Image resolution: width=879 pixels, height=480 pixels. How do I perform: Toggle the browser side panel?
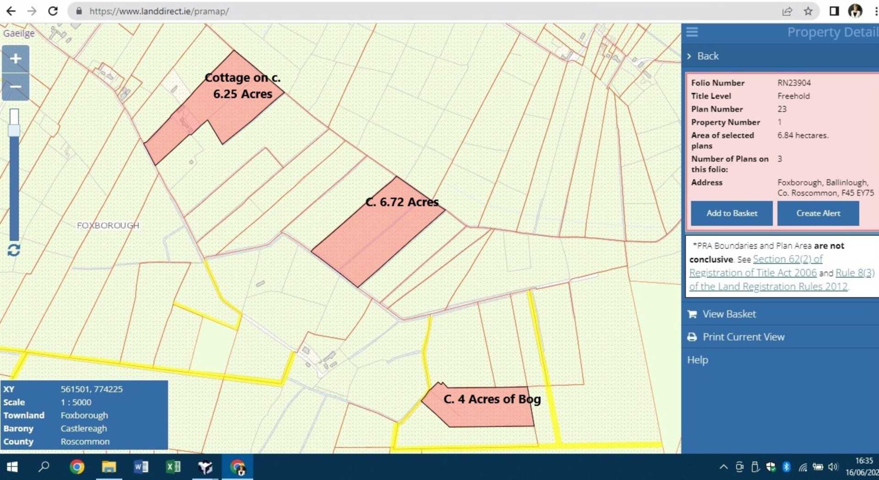[834, 11]
